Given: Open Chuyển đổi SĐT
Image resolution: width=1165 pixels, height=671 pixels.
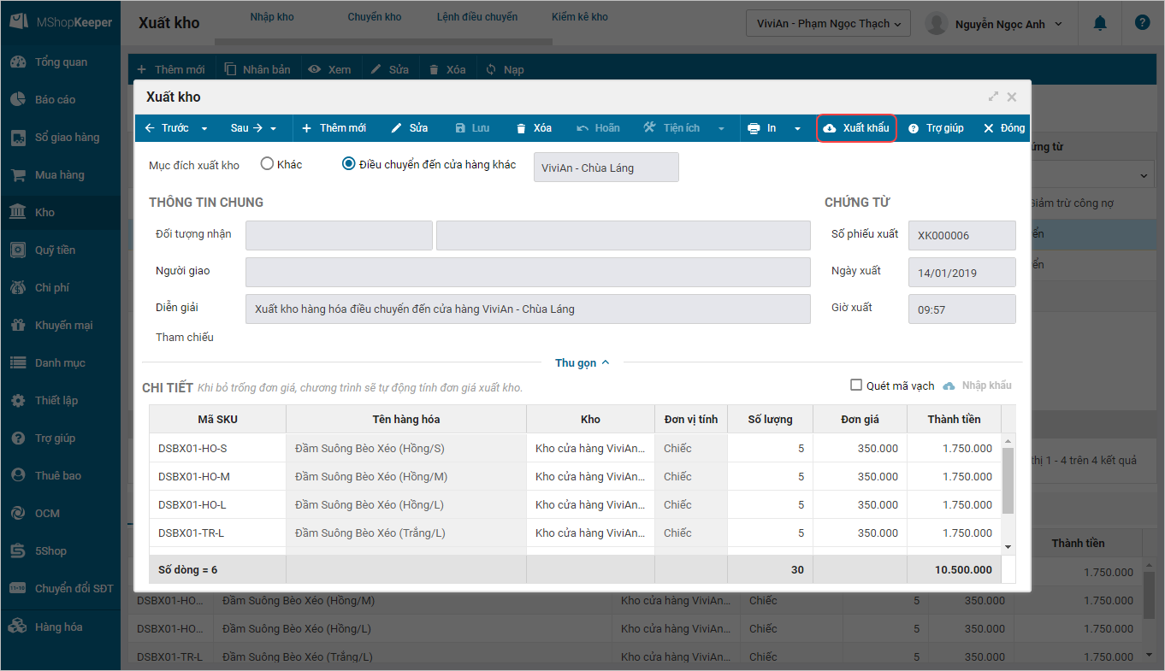Looking at the screenshot, I should click(60, 589).
